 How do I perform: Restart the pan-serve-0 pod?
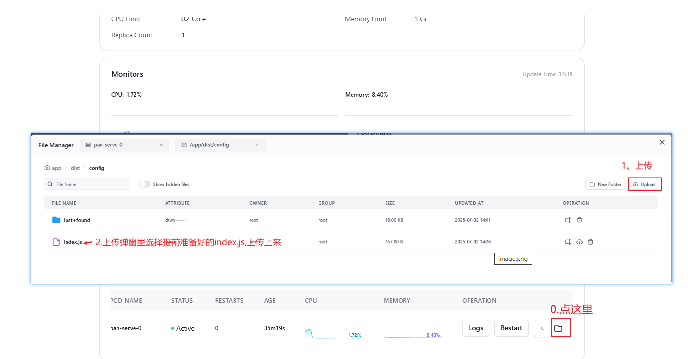pyautogui.click(x=511, y=328)
